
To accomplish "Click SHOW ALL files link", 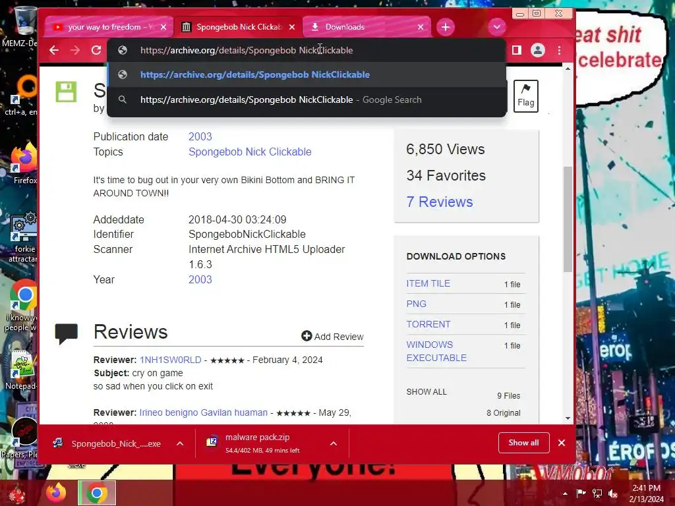I will point(426,392).
